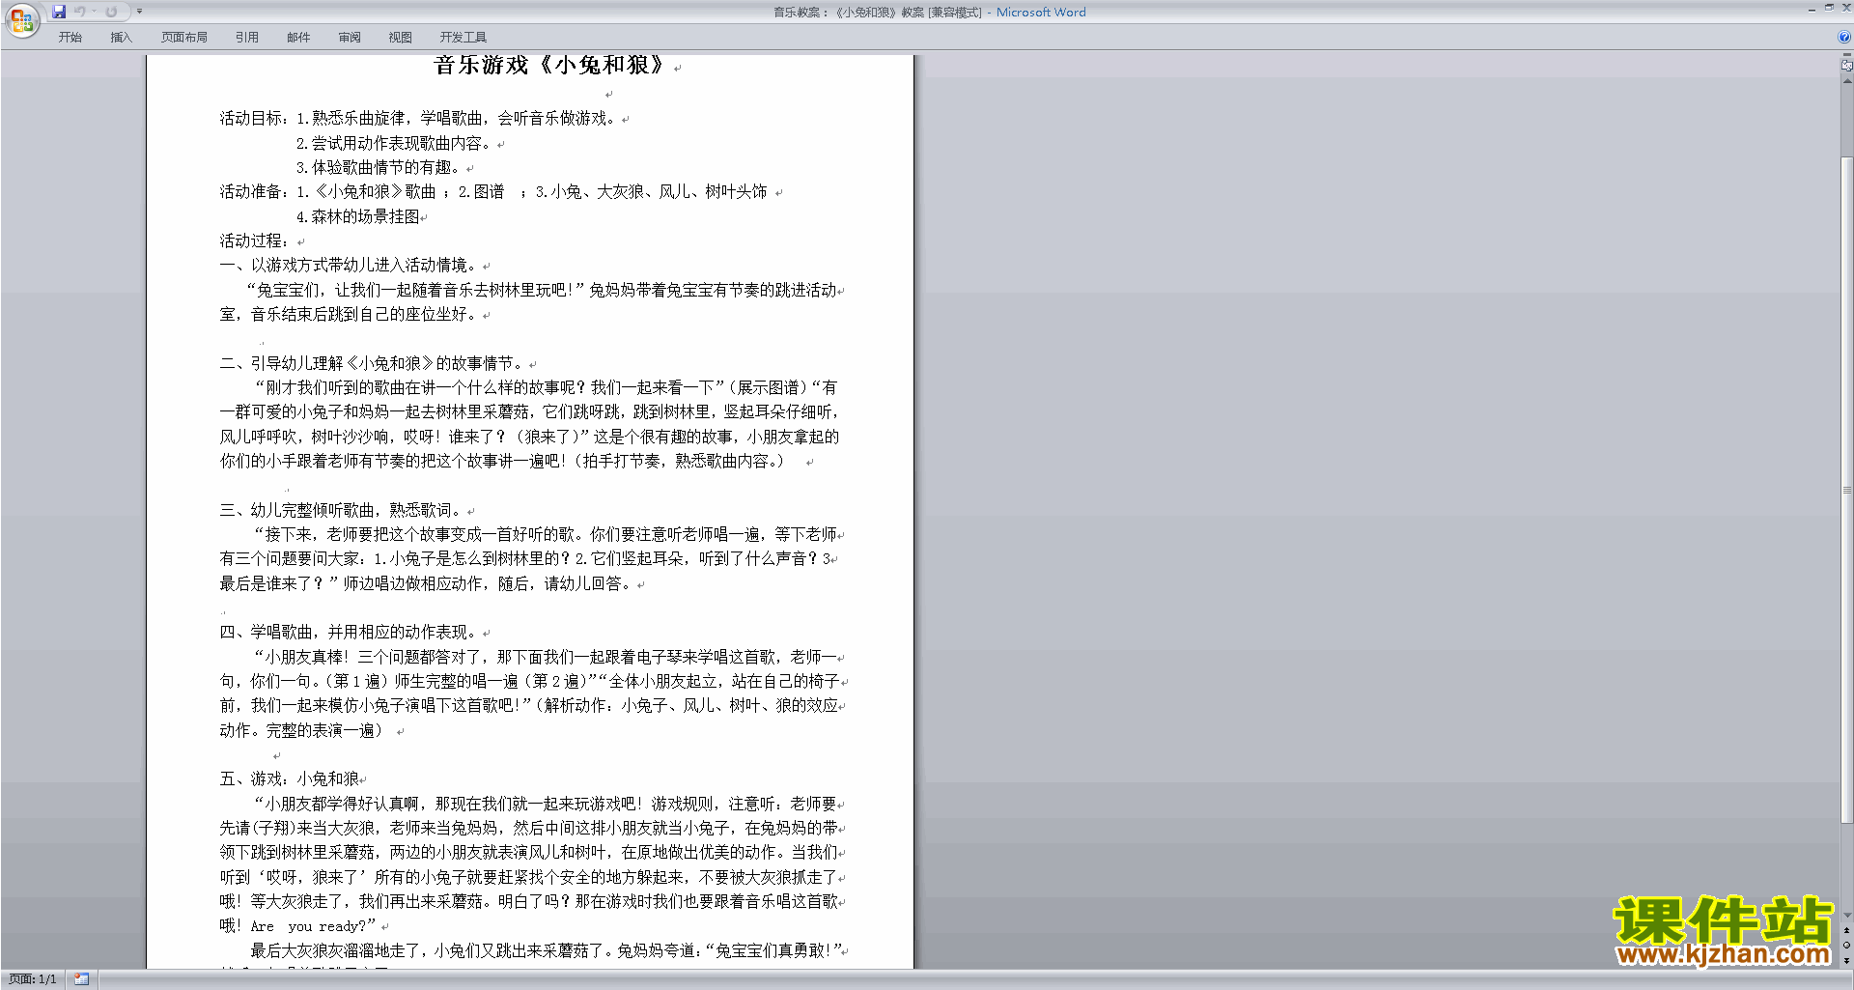This screenshot has height=990, width=1854.
Task: Click the 活动过程： heading
Action: tap(255, 240)
